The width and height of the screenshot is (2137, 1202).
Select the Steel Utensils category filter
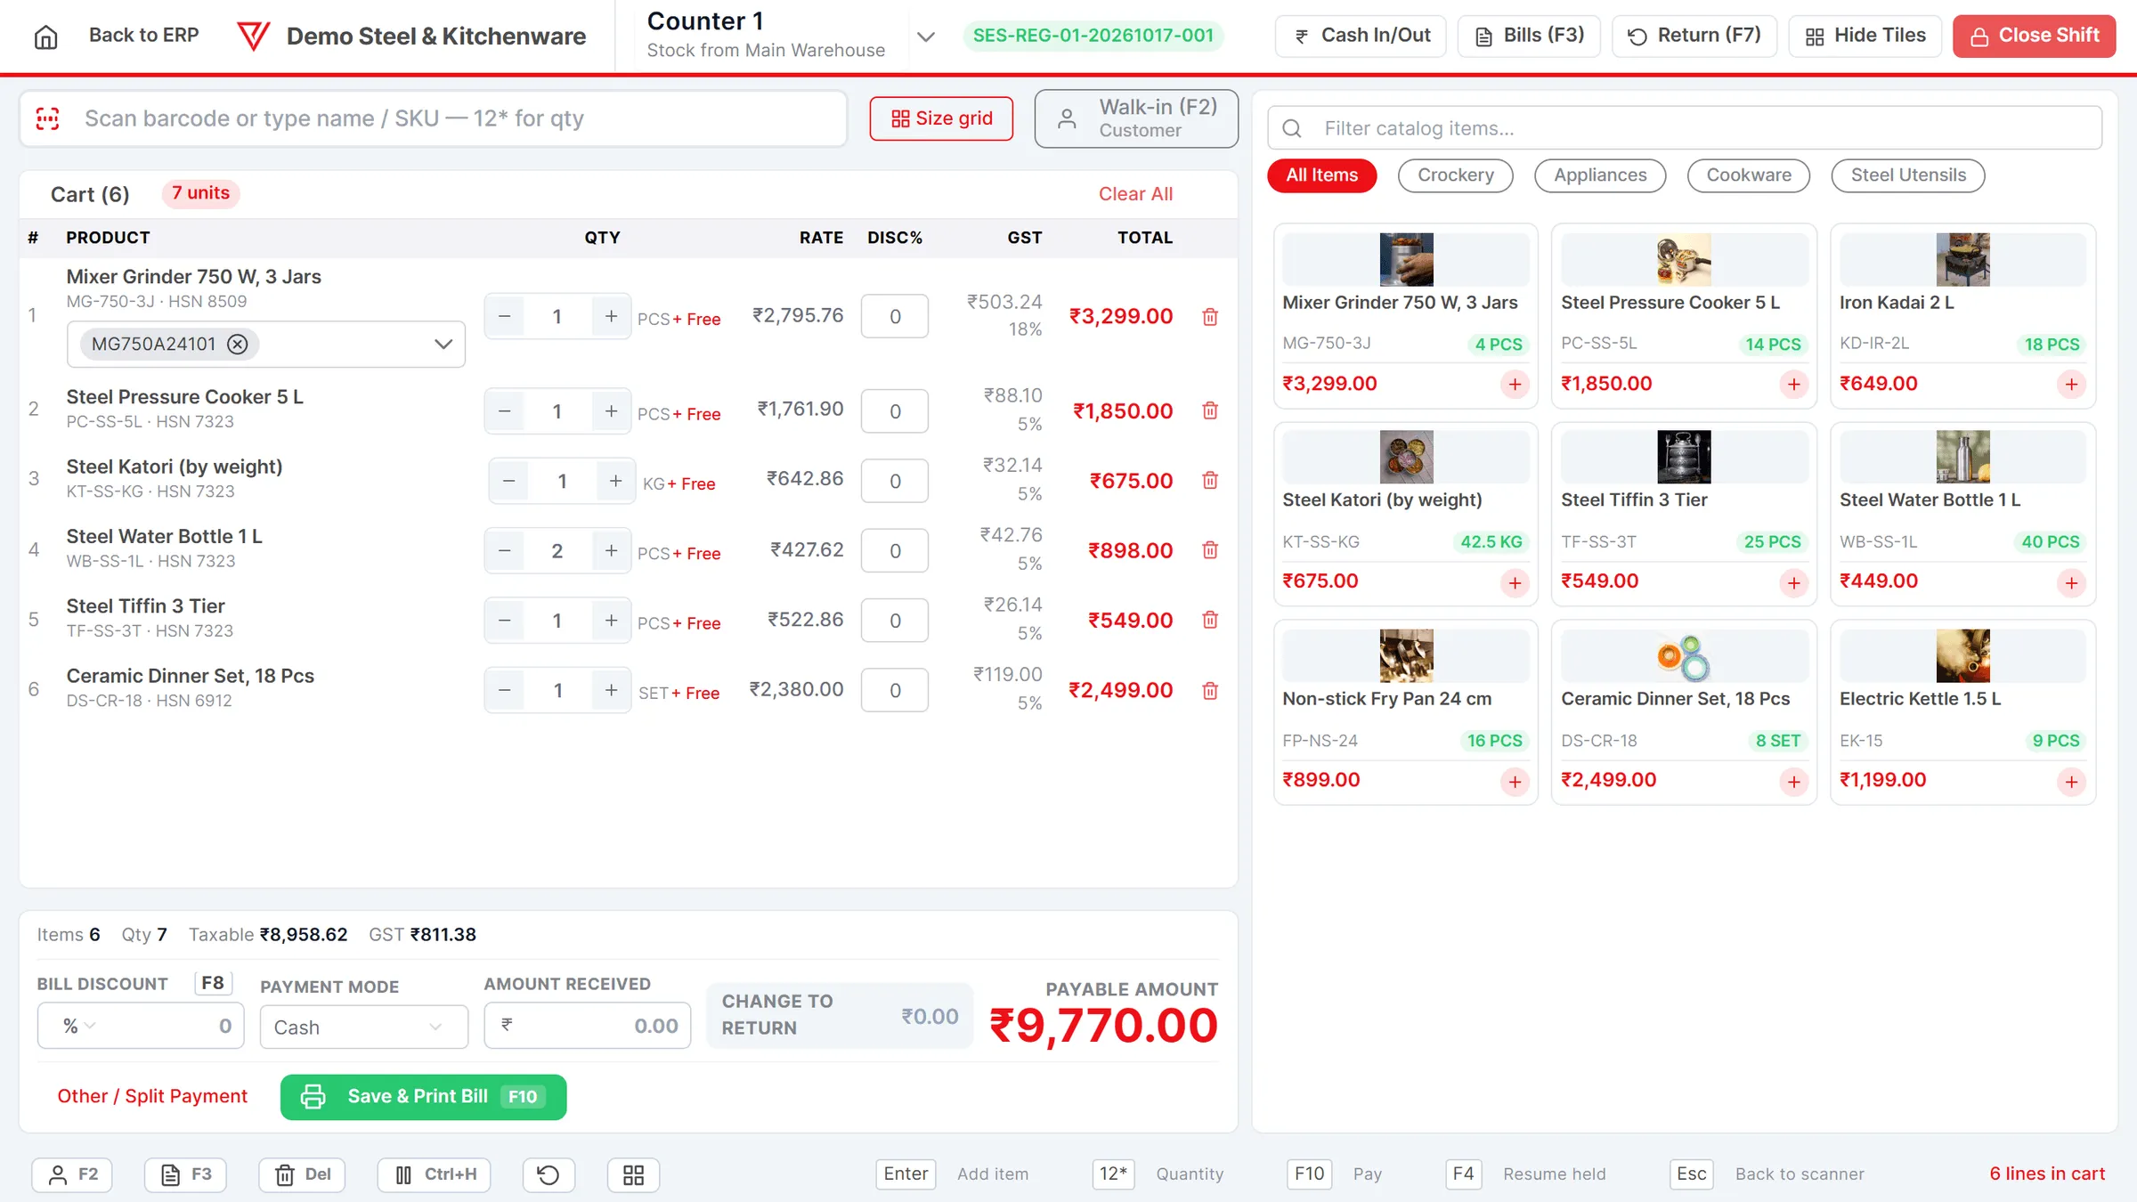(x=1908, y=175)
